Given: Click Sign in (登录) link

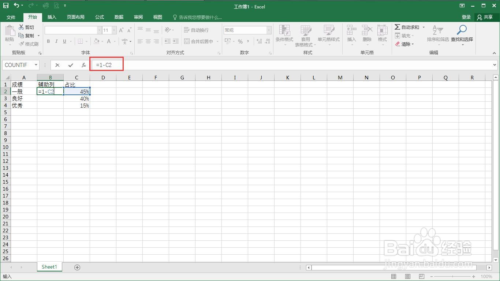Looking at the screenshot, I should [x=466, y=17].
